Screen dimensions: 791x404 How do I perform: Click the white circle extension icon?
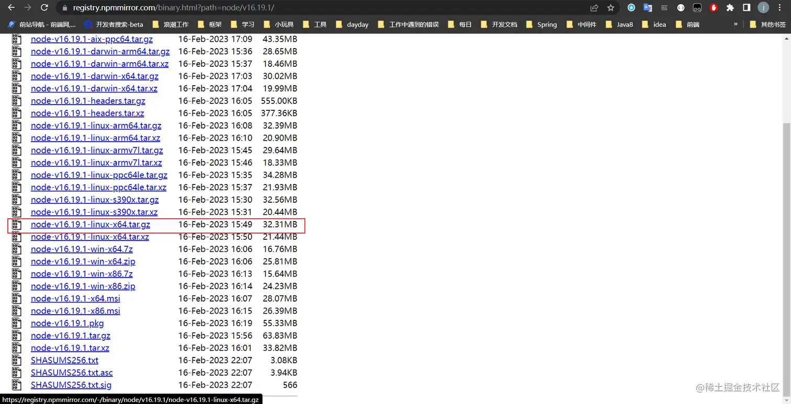pyautogui.click(x=681, y=8)
